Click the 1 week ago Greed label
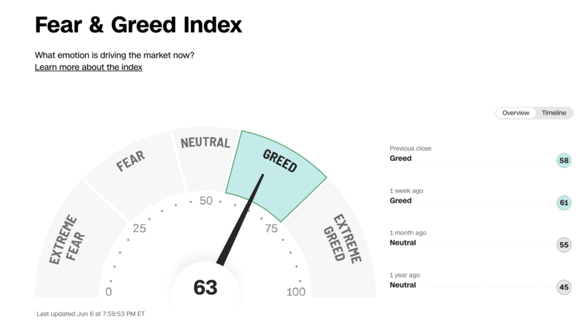The width and height of the screenshot is (588, 321). pyautogui.click(x=401, y=201)
